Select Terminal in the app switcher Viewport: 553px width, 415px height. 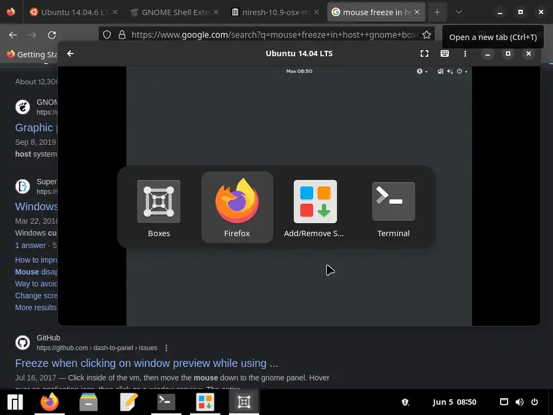click(x=393, y=207)
